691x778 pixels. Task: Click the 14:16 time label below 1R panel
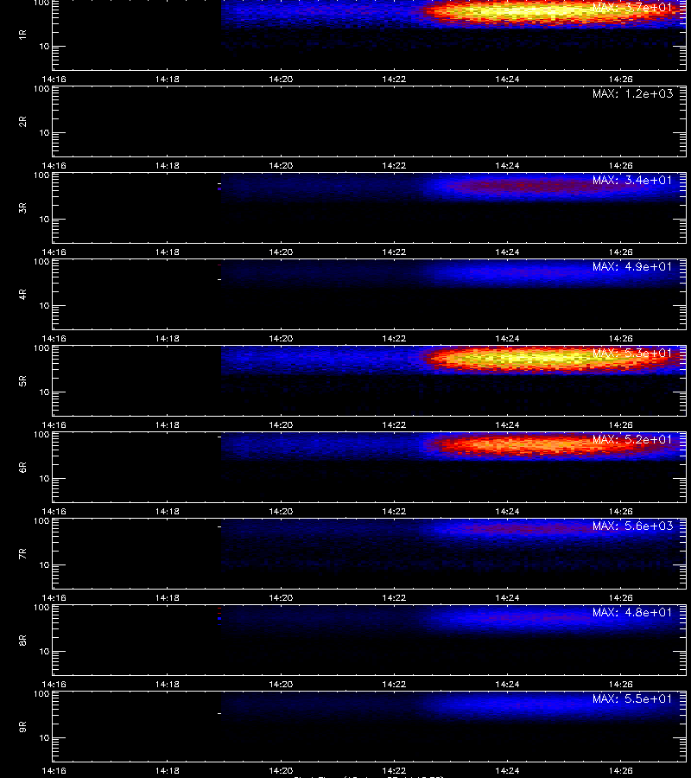click(x=54, y=79)
